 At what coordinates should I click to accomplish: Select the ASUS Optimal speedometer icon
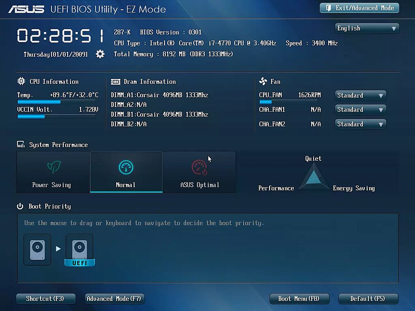(199, 167)
